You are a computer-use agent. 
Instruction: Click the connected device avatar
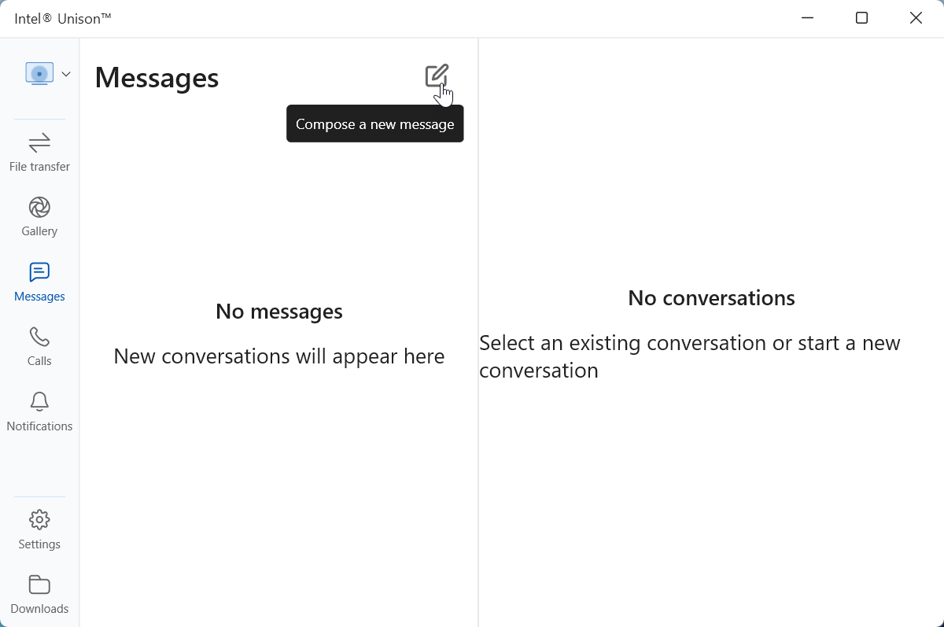(x=39, y=73)
